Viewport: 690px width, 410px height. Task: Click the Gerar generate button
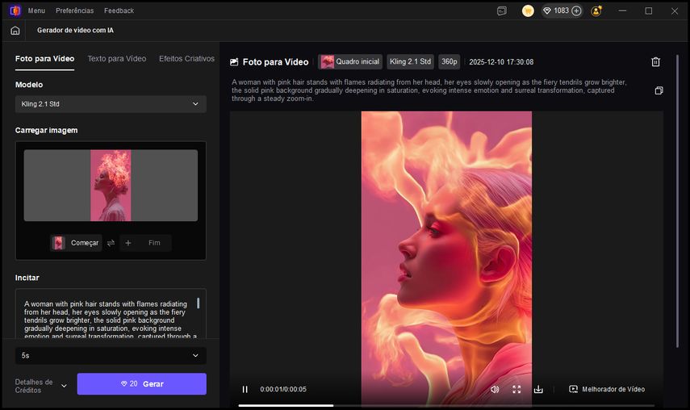click(x=142, y=384)
